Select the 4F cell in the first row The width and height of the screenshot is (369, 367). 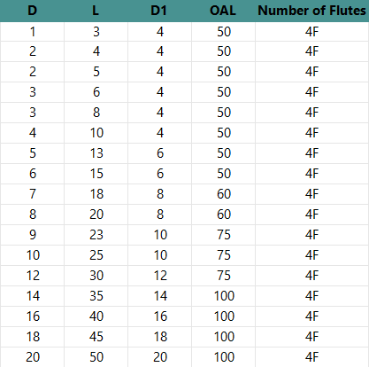click(312, 32)
